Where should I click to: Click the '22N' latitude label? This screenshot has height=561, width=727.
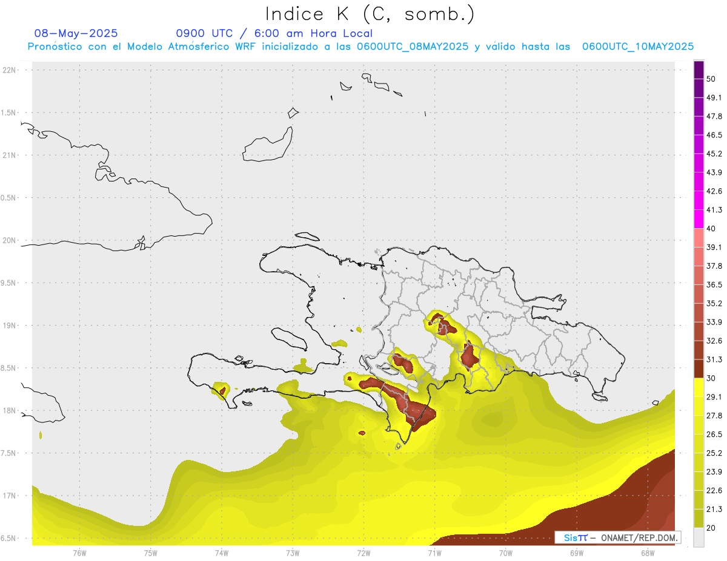click(10, 70)
